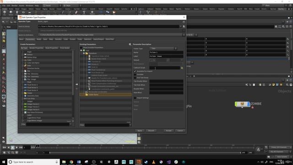Open the Scripts tab

tap(73, 39)
